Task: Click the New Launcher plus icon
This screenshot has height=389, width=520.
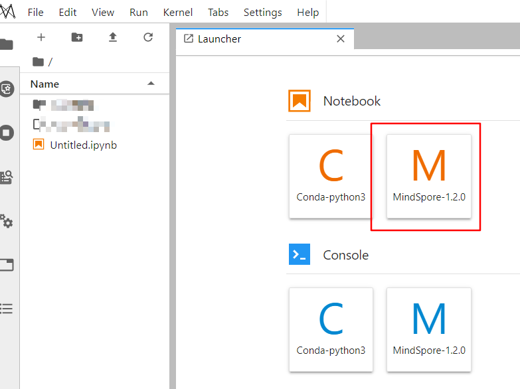Action: (41, 37)
